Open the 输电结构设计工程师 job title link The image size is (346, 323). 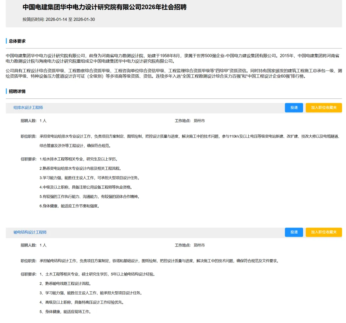click(x=30, y=232)
